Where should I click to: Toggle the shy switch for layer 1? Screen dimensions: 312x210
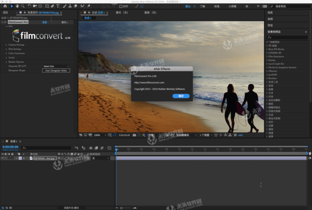click(59, 158)
